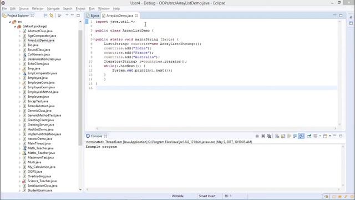Click the Smart Insert status bar entry
Screen dimensions: 355x200
(207, 196)
